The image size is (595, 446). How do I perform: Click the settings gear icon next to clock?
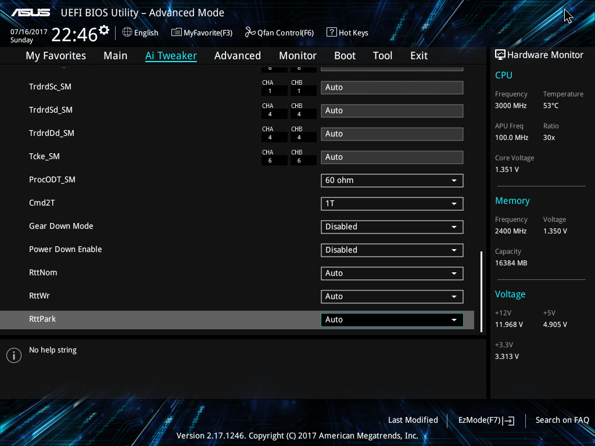click(104, 30)
